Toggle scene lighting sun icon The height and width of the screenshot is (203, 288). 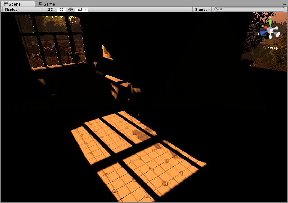pos(61,9)
